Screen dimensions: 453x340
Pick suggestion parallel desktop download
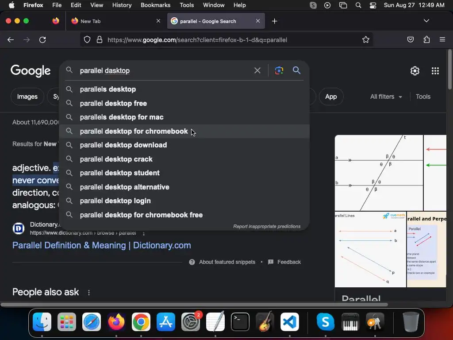(x=184, y=145)
